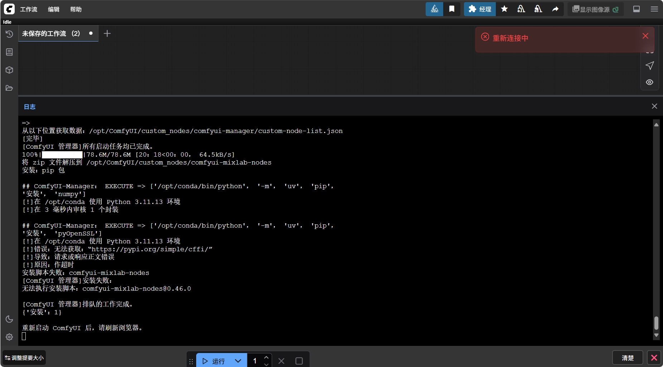663x367 pixels.
Task: Open the 编辑 menu
Action: [54, 9]
